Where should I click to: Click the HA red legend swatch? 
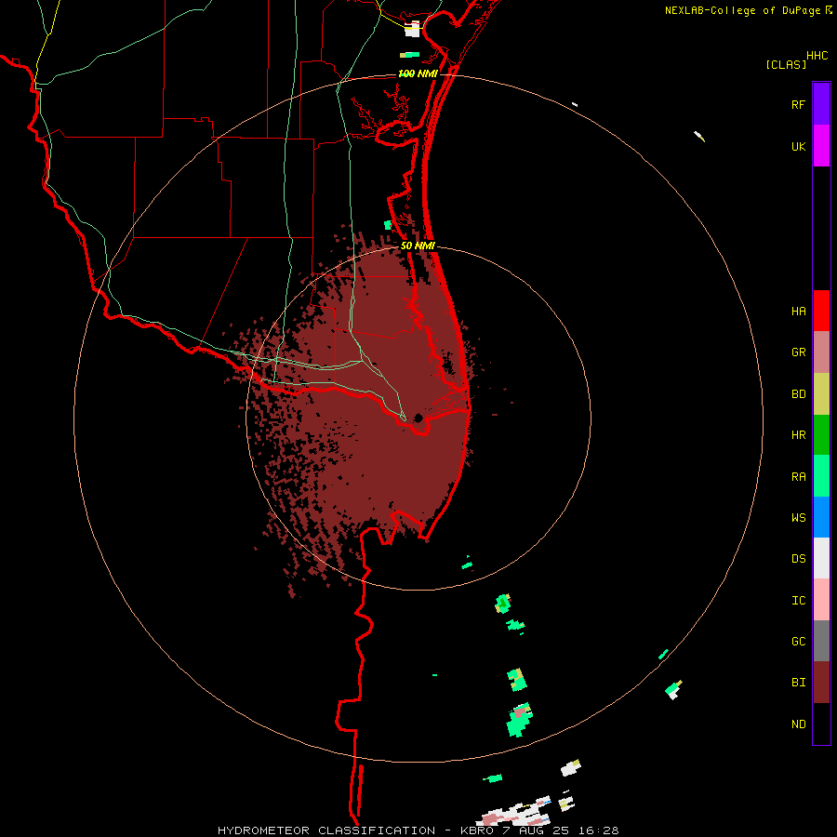[x=821, y=311]
